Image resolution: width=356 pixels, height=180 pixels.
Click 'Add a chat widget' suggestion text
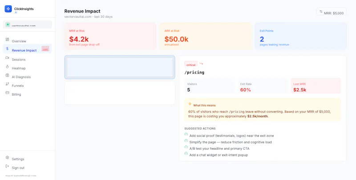(218, 155)
